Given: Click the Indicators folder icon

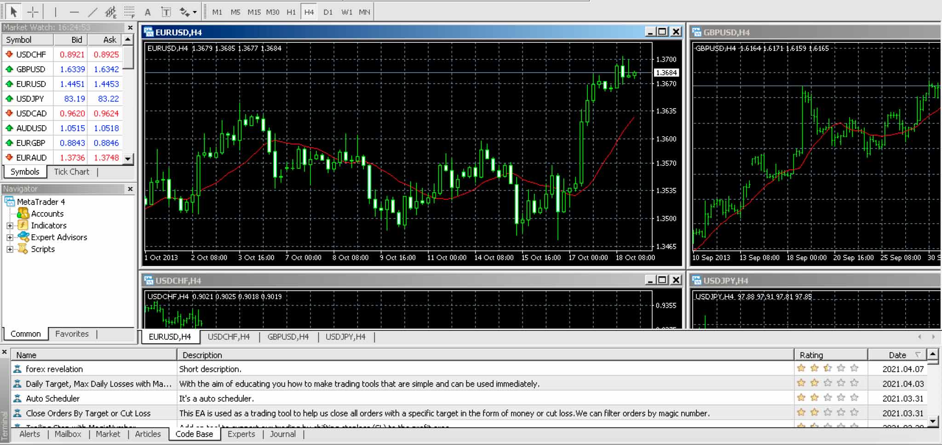Looking at the screenshot, I should pos(23,225).
